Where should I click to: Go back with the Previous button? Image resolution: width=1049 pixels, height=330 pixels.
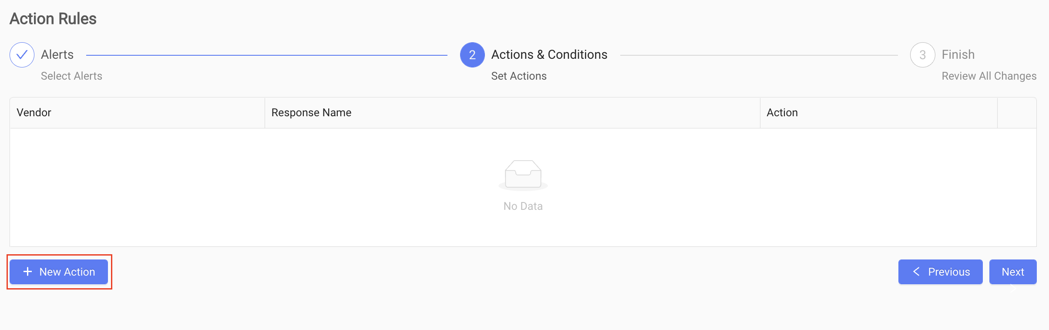[940, 272]
